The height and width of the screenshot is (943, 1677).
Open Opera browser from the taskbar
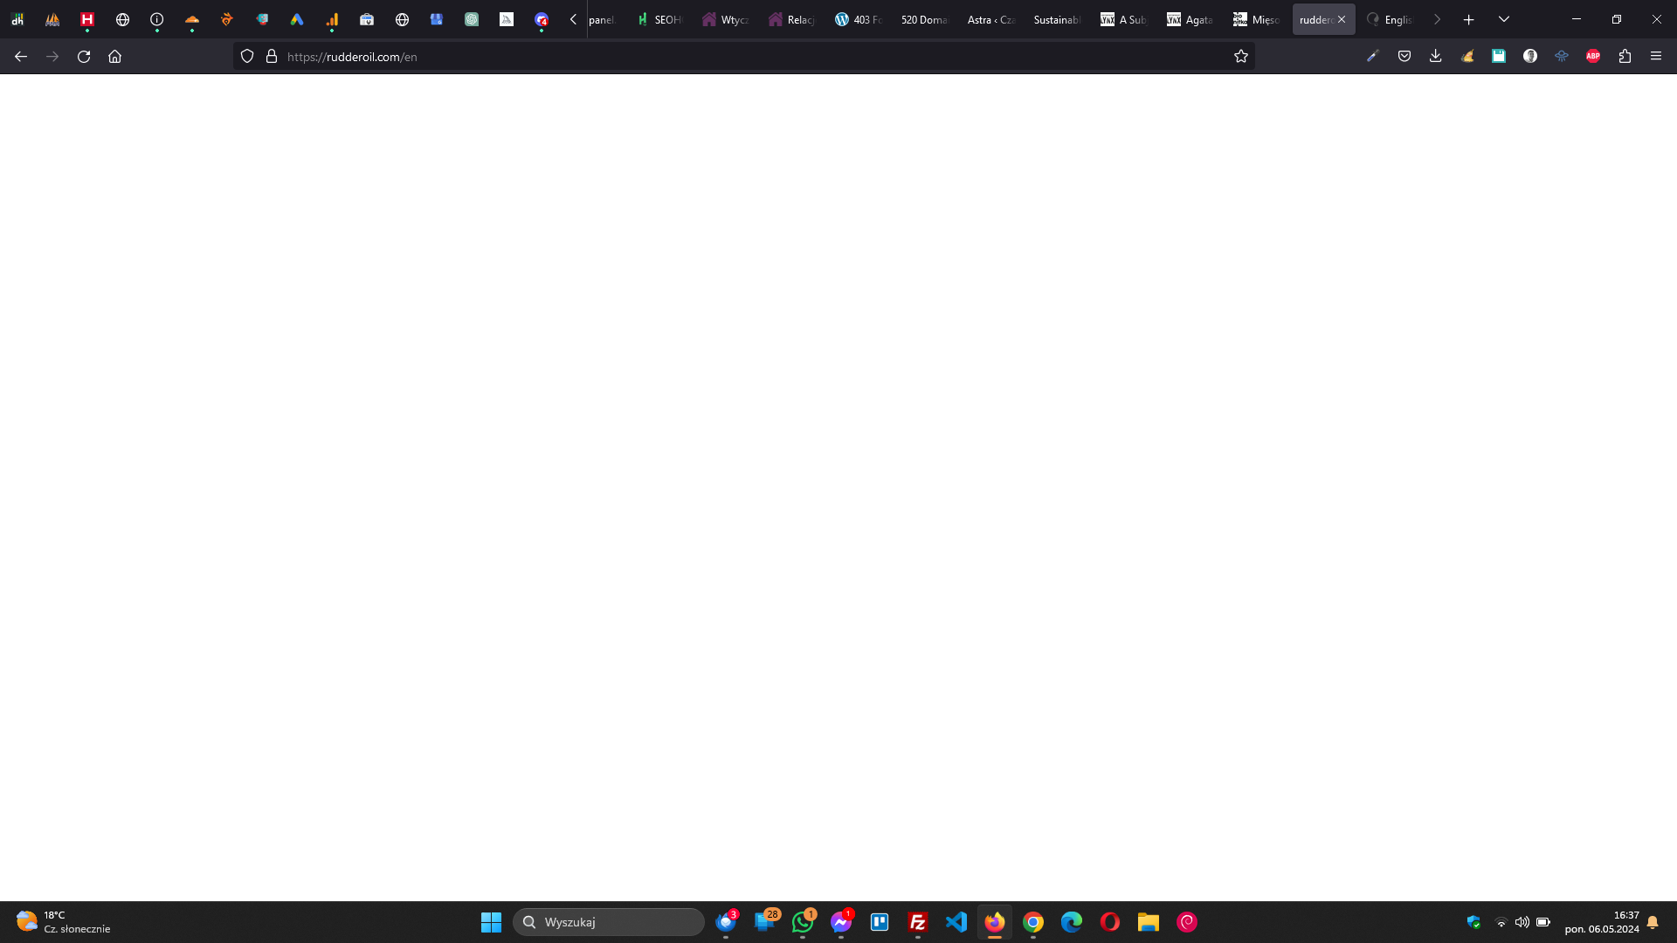1110,922
